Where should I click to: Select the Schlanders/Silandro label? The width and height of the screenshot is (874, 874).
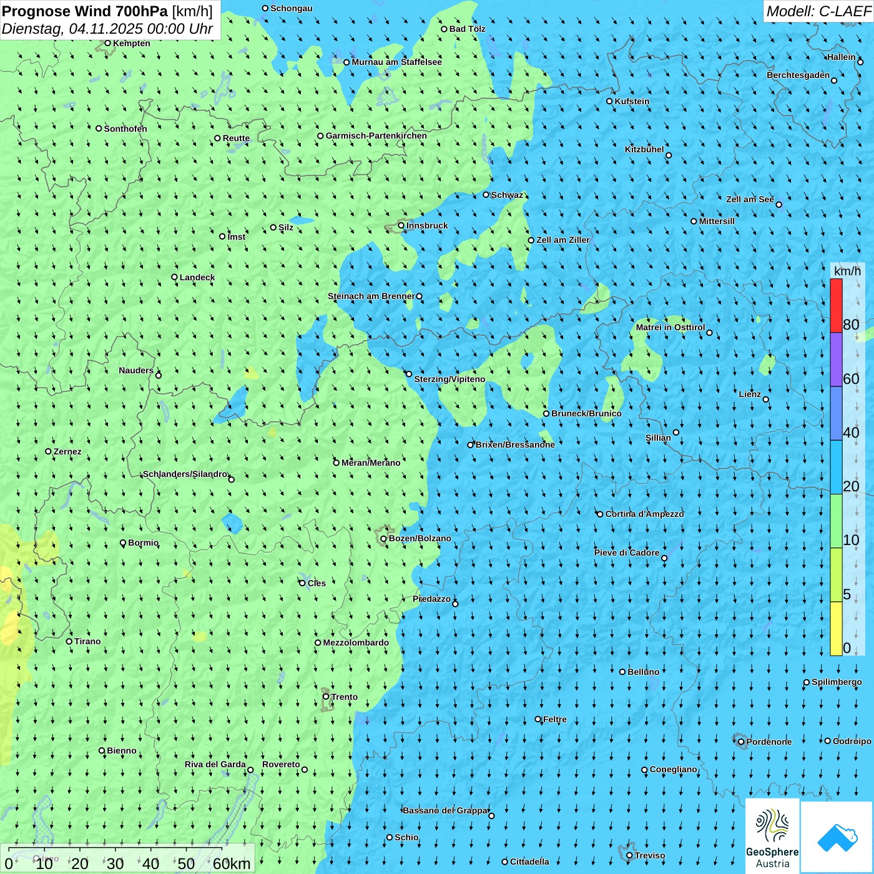pyautogui.click(x=185, y=474)
